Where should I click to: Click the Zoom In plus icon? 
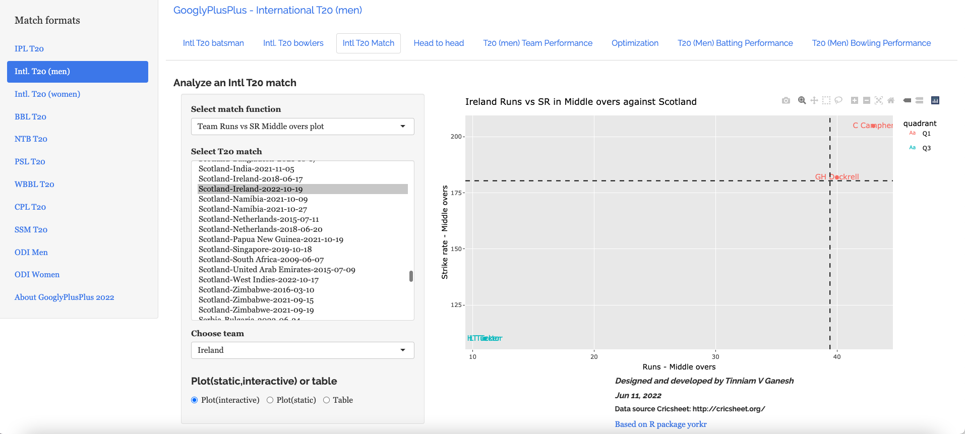(855, 100)
